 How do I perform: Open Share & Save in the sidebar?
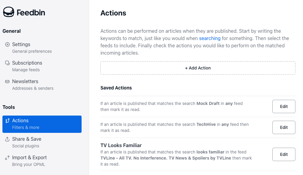click(42, 142)
